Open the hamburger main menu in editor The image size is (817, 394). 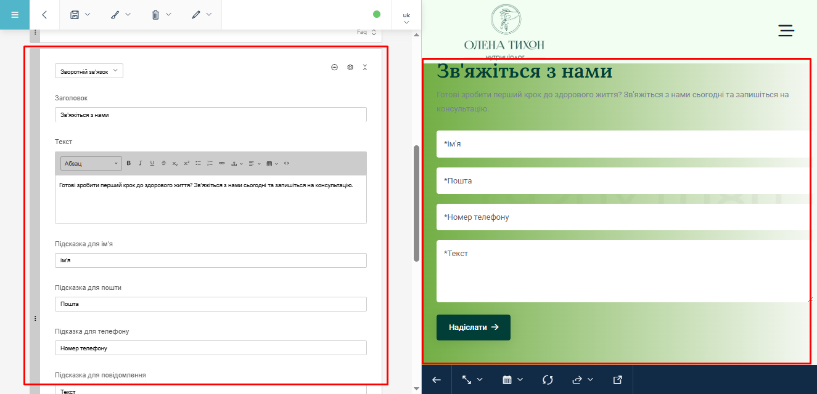pyautogui.click(x=15, y=15)
